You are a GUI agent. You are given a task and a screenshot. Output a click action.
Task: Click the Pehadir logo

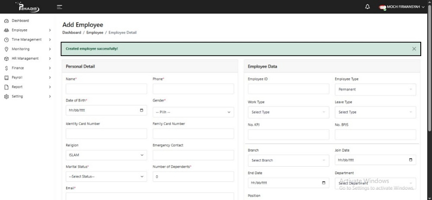pos(28,7)
